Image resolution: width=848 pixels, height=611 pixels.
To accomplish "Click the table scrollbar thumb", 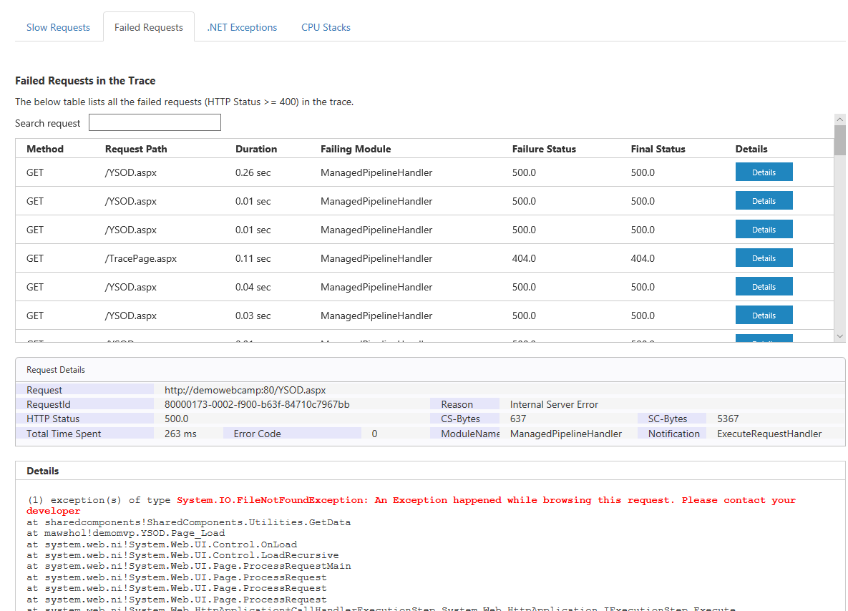I will [x=839, y=140].
